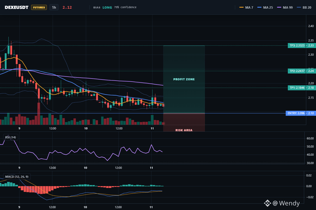
Task: Click the TP3: 2.3323 price label
Action: (297, 45)
